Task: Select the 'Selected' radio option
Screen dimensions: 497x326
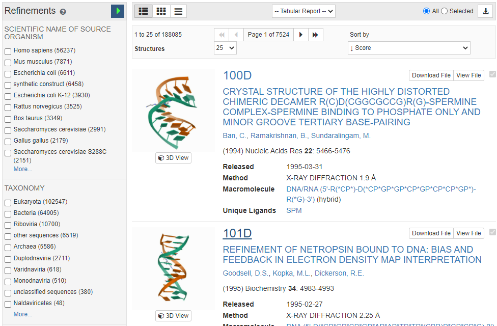Action: point(444,11)
